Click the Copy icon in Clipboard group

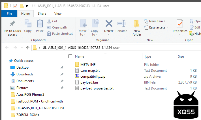(28, 24)
